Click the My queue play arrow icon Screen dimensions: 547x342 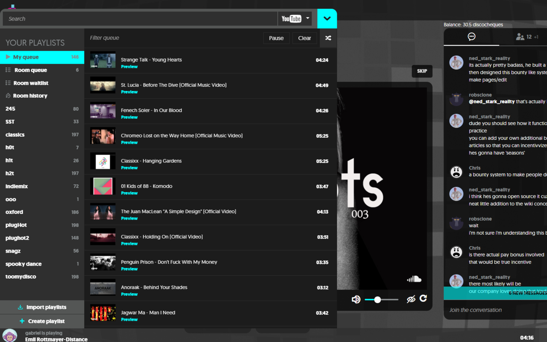(8, 57)
